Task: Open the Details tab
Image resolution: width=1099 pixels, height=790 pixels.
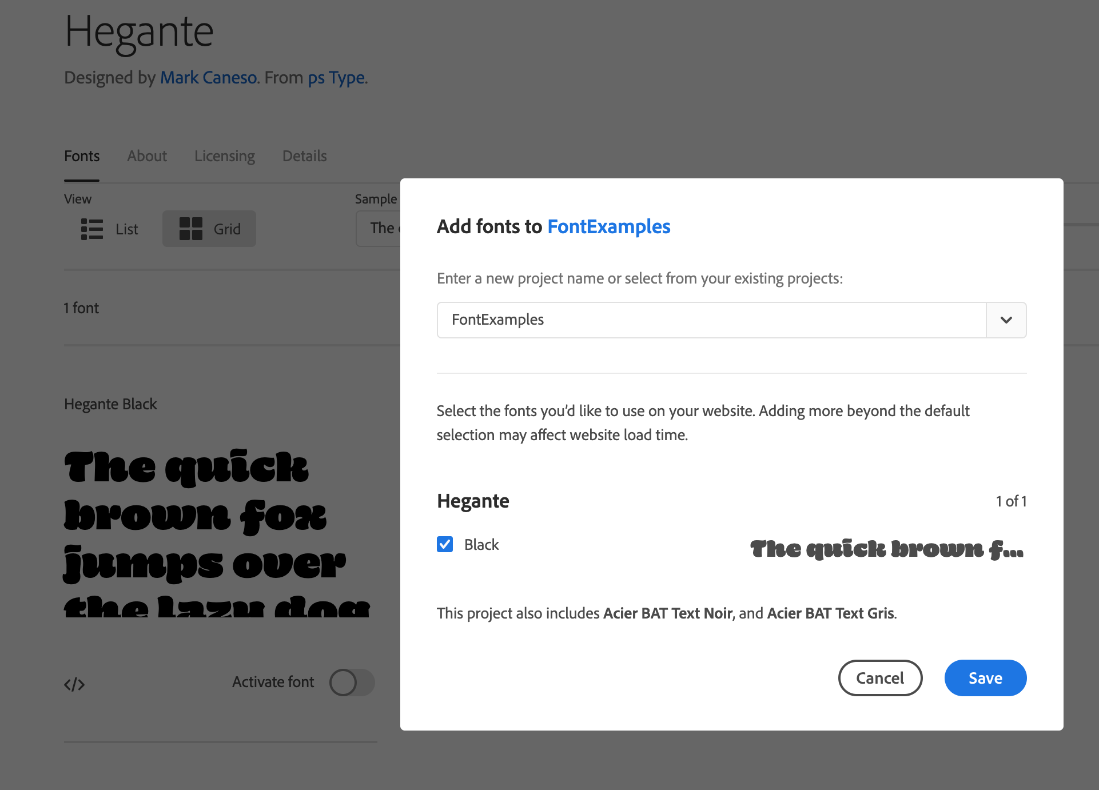Action: coord(304,155)
